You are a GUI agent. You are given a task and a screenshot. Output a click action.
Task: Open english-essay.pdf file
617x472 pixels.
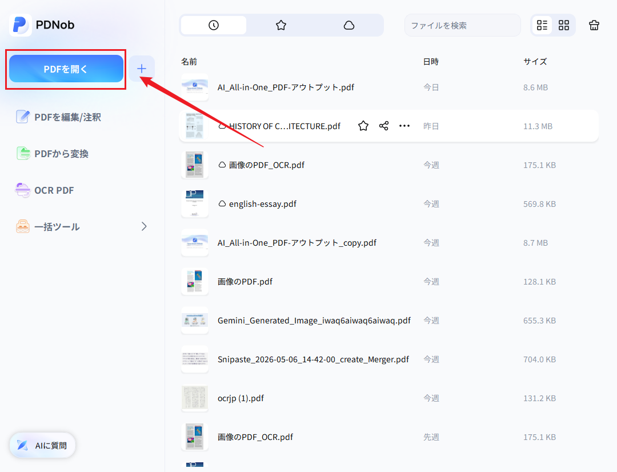point(263,204)
